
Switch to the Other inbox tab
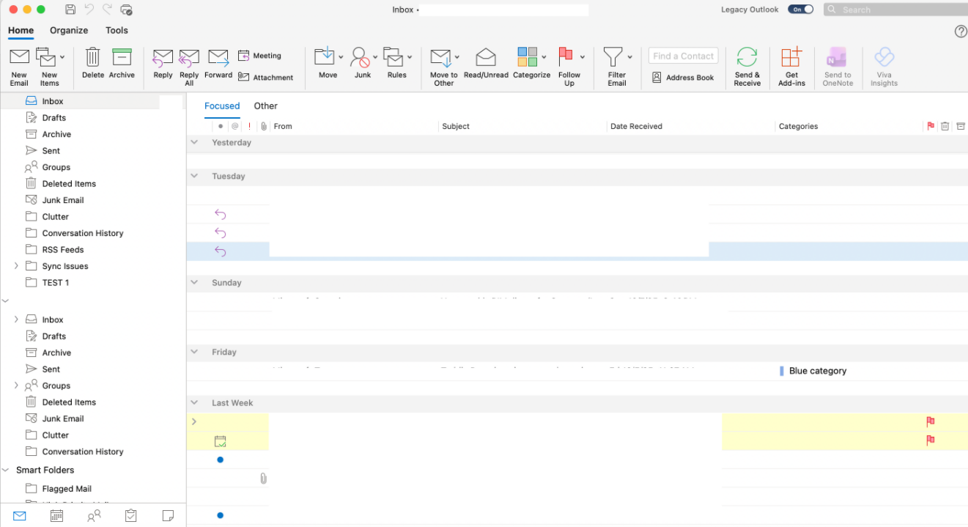[266, 106]
